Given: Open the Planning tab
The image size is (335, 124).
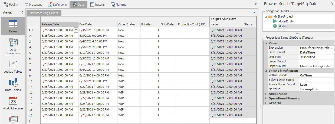Looking at the screenshot, I should (x=119, y=5).
